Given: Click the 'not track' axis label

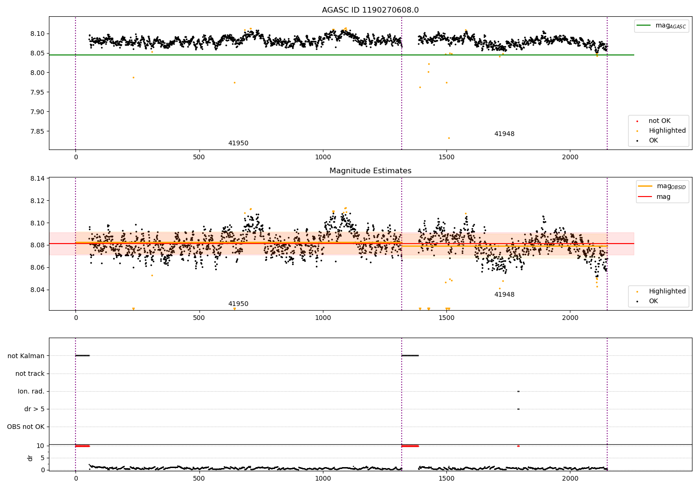Looking at the screenshot, I should pyautogui.click(x=30, y=374).
